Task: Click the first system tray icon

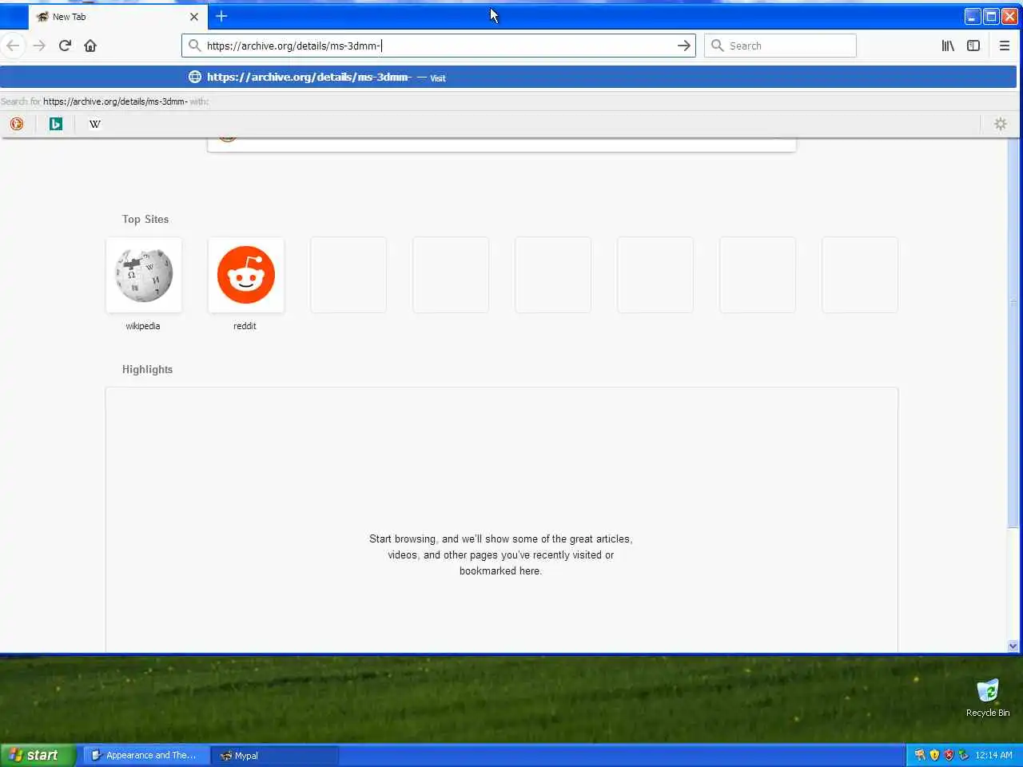Action: point(920,755)
